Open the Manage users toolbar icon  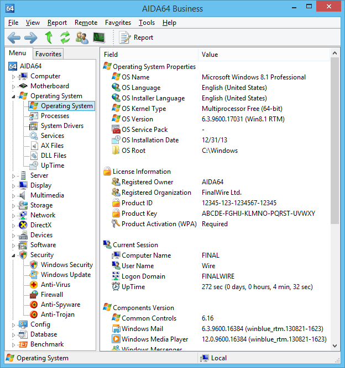pyautogui.click(x=82, y=38)
